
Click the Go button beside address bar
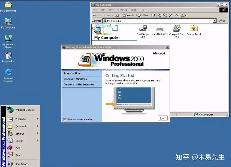pyautogui.click(x=222, y=21)
